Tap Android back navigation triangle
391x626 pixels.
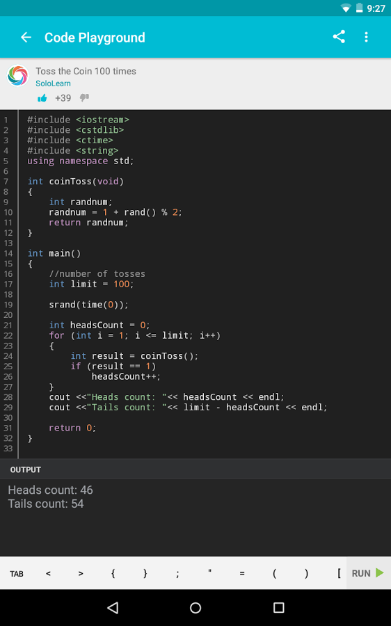tap(113, 608)
